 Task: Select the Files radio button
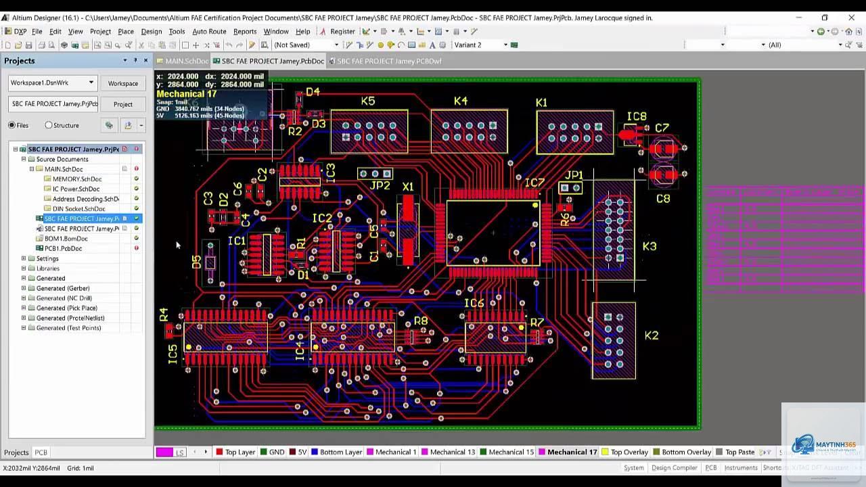tap(12, 125)
